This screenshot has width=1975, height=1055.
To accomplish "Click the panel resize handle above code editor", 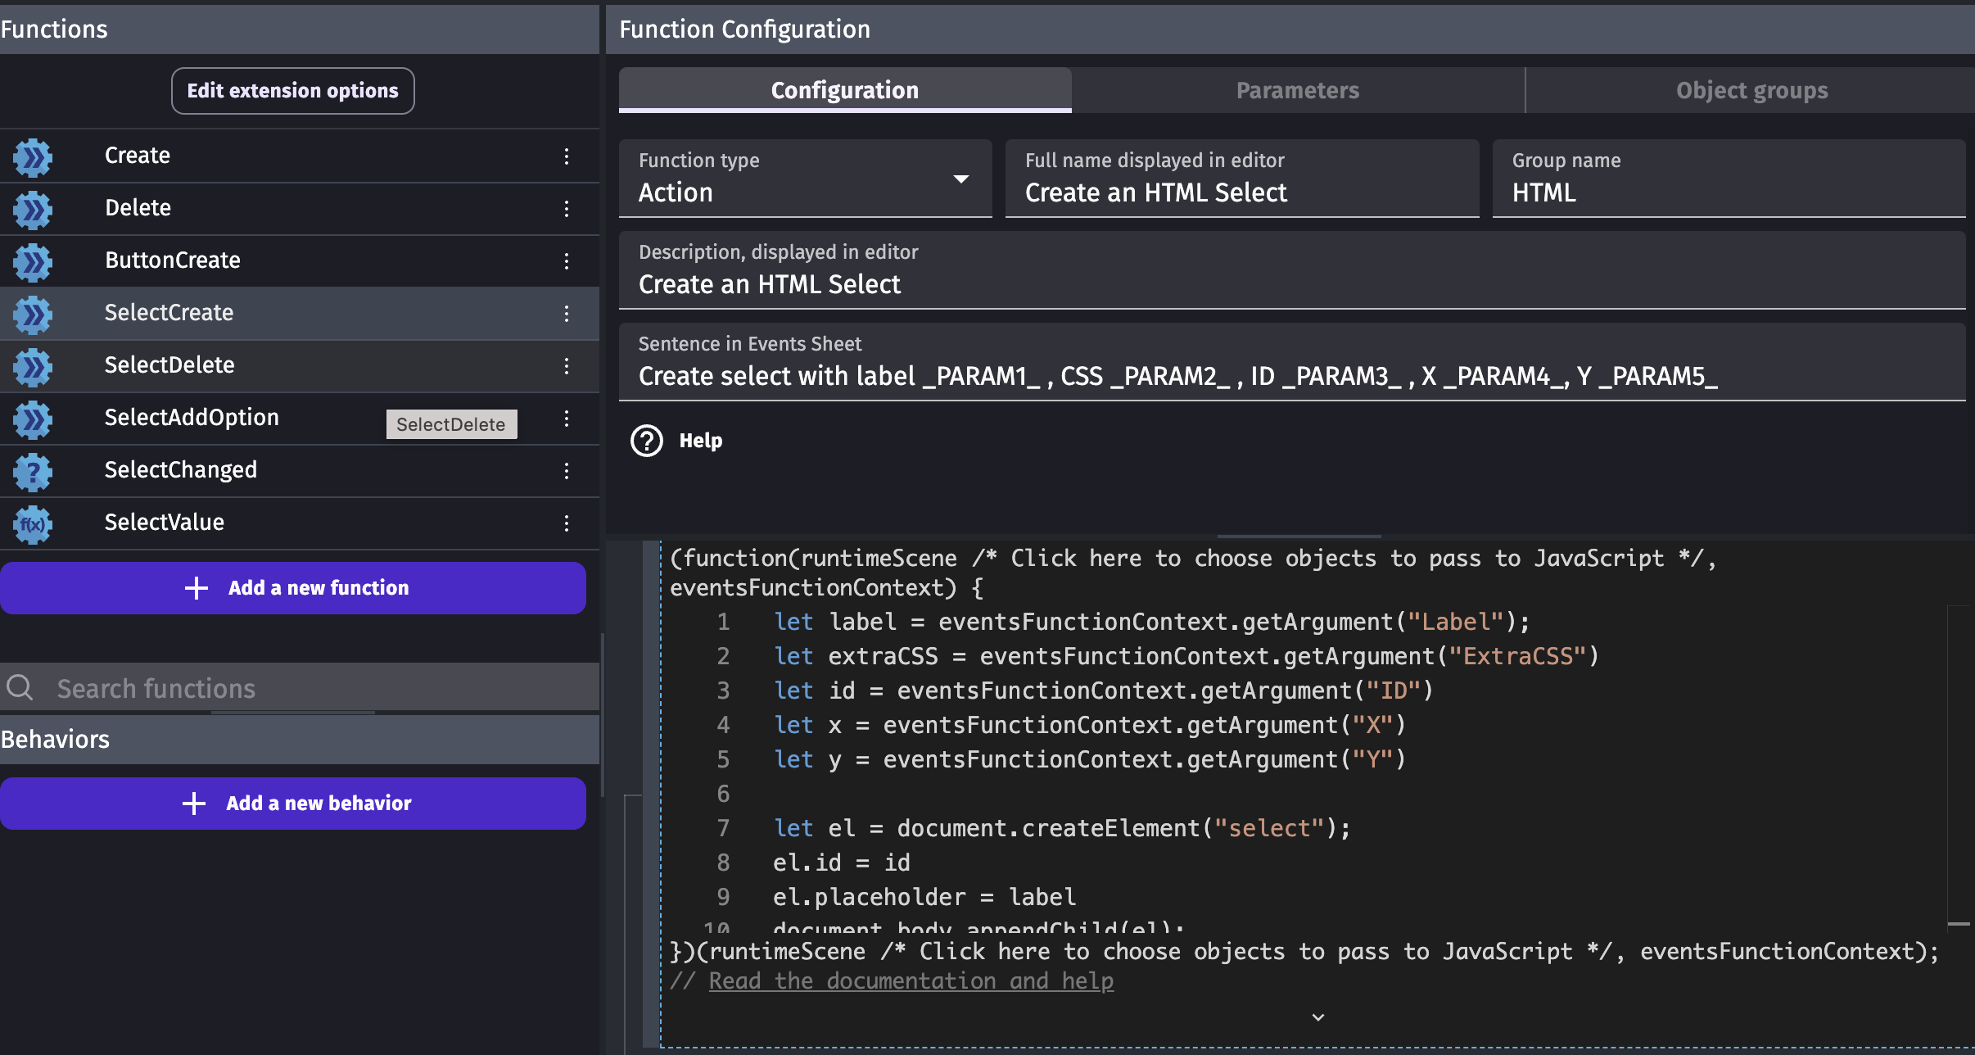I will [x=1299, y=537].
